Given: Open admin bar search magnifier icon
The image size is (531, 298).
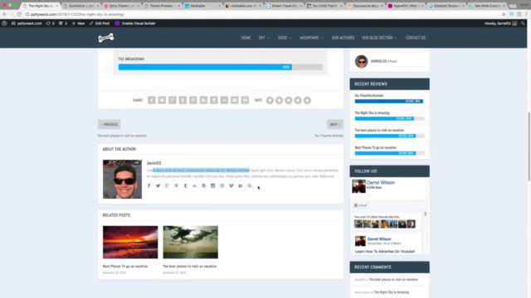Looking at the screenshot, I should [x=523, y=23].
